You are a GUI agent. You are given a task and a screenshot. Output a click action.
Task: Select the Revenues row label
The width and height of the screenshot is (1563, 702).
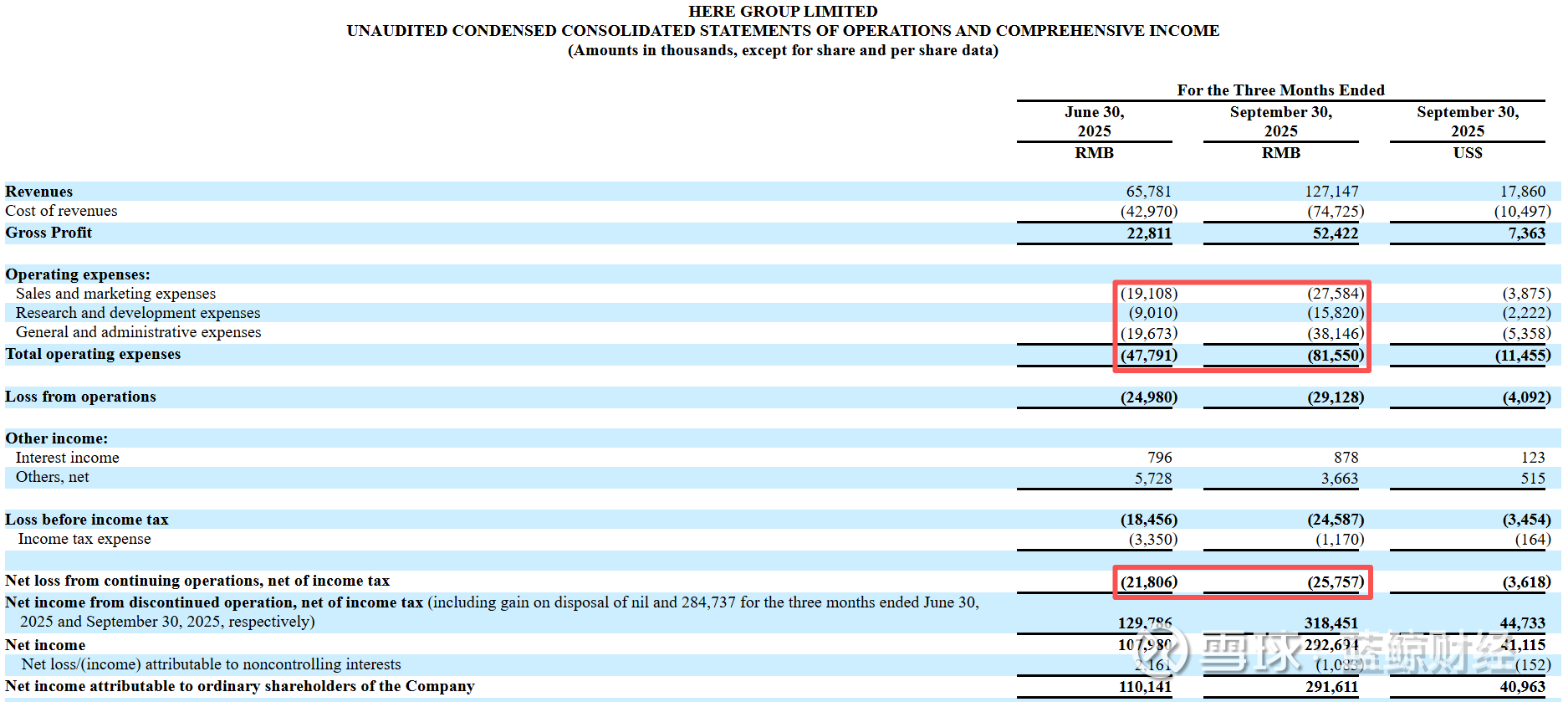coord(39,192)
